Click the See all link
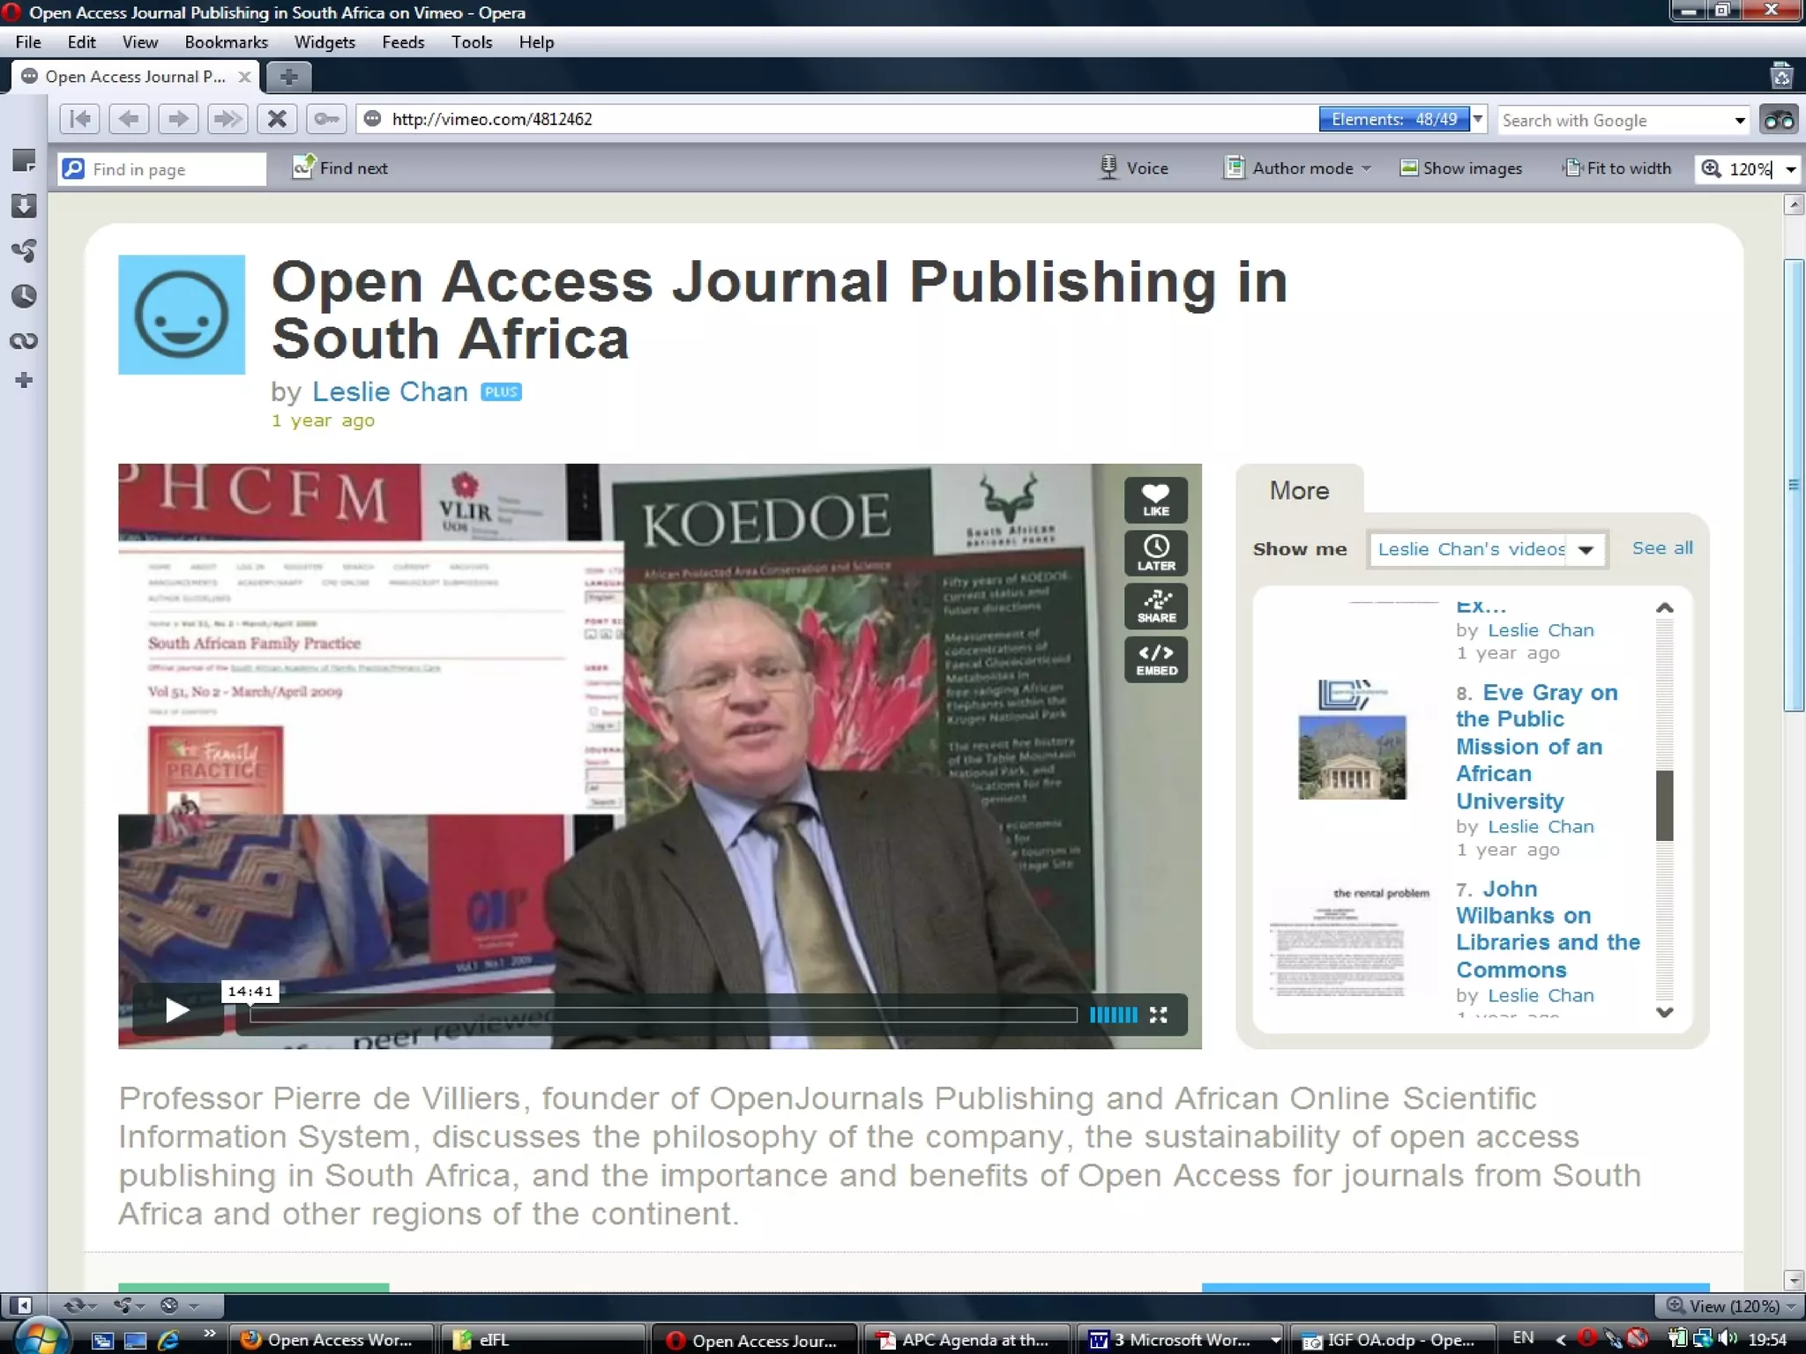1806x1354 pixels. click(x=1661, y=548)
